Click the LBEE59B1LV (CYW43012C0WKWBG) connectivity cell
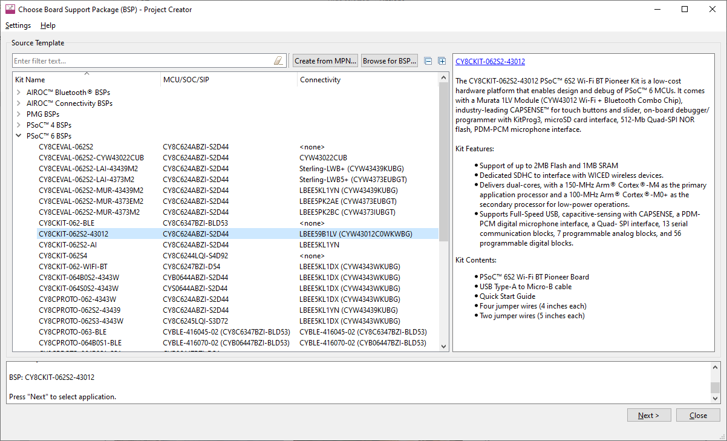The width and height of the screenshot is (727, 441). coord(356,234)
